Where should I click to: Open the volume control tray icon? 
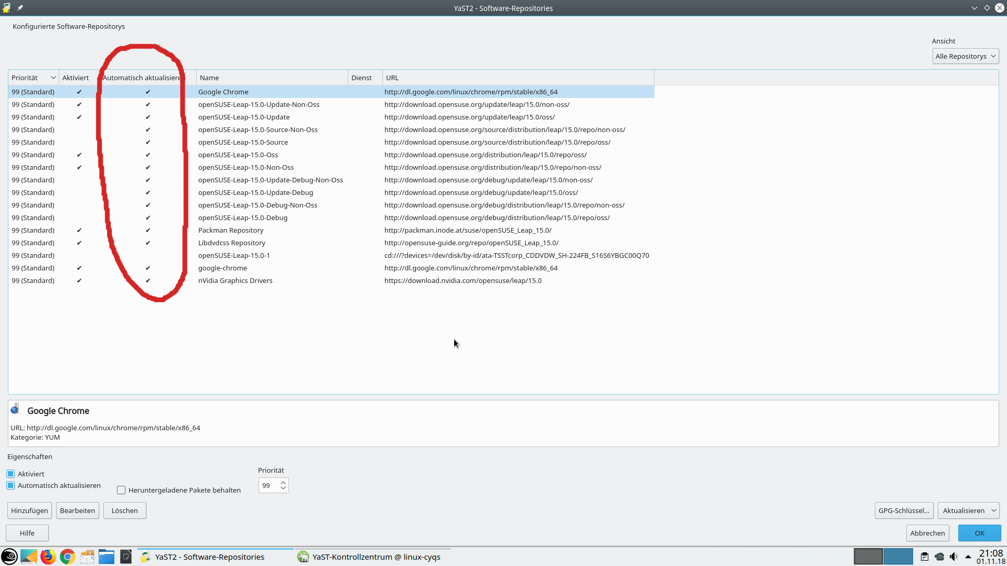954,557
